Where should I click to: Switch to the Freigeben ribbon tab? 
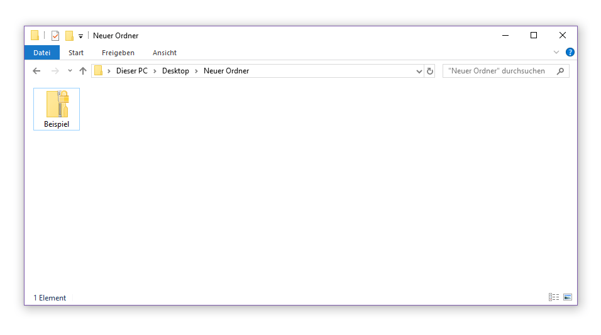click(118, 53)
